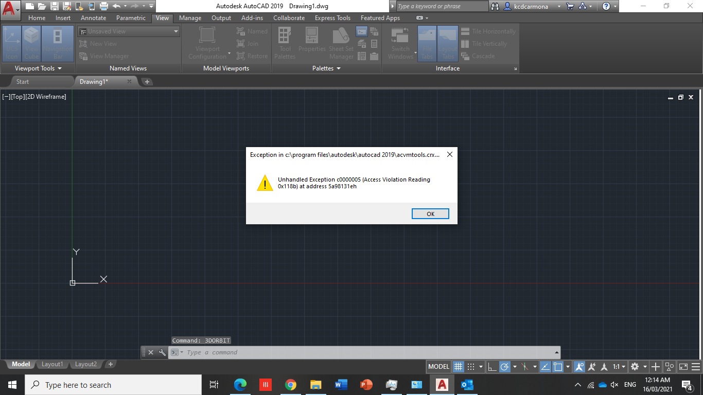Click the binoculars search icon

495,6
